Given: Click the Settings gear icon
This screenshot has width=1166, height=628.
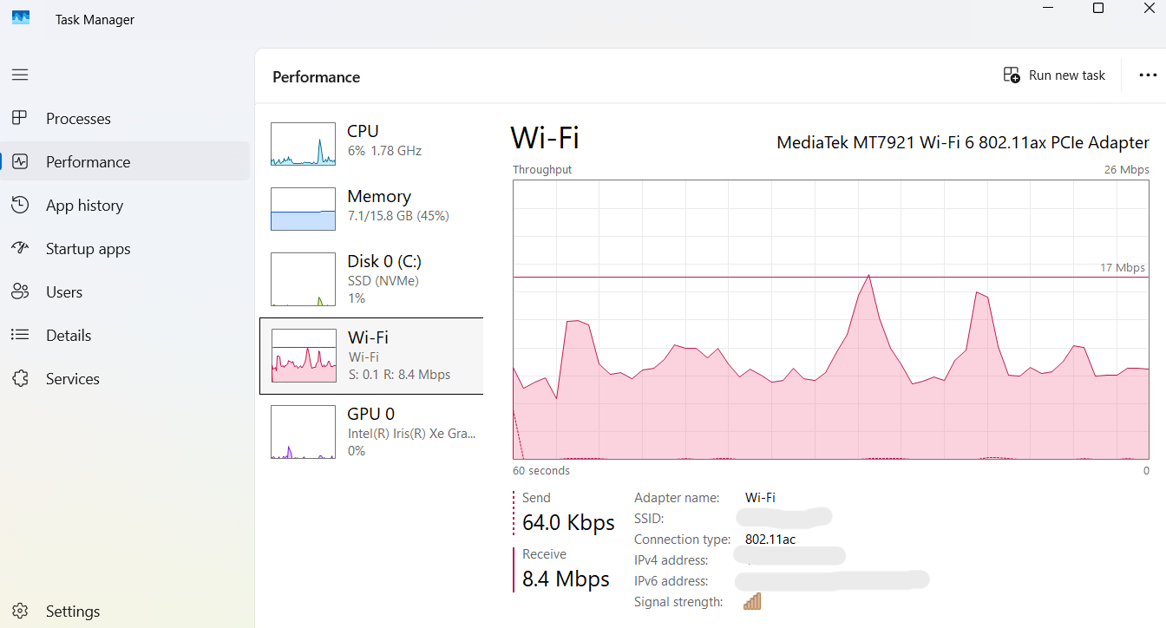Looking at the screenshot, I should (20, 612).
